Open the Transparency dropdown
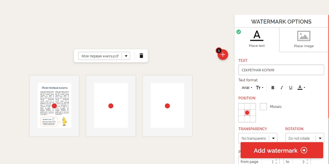Screen dimensions: 329x164 [x=258, y=138]
